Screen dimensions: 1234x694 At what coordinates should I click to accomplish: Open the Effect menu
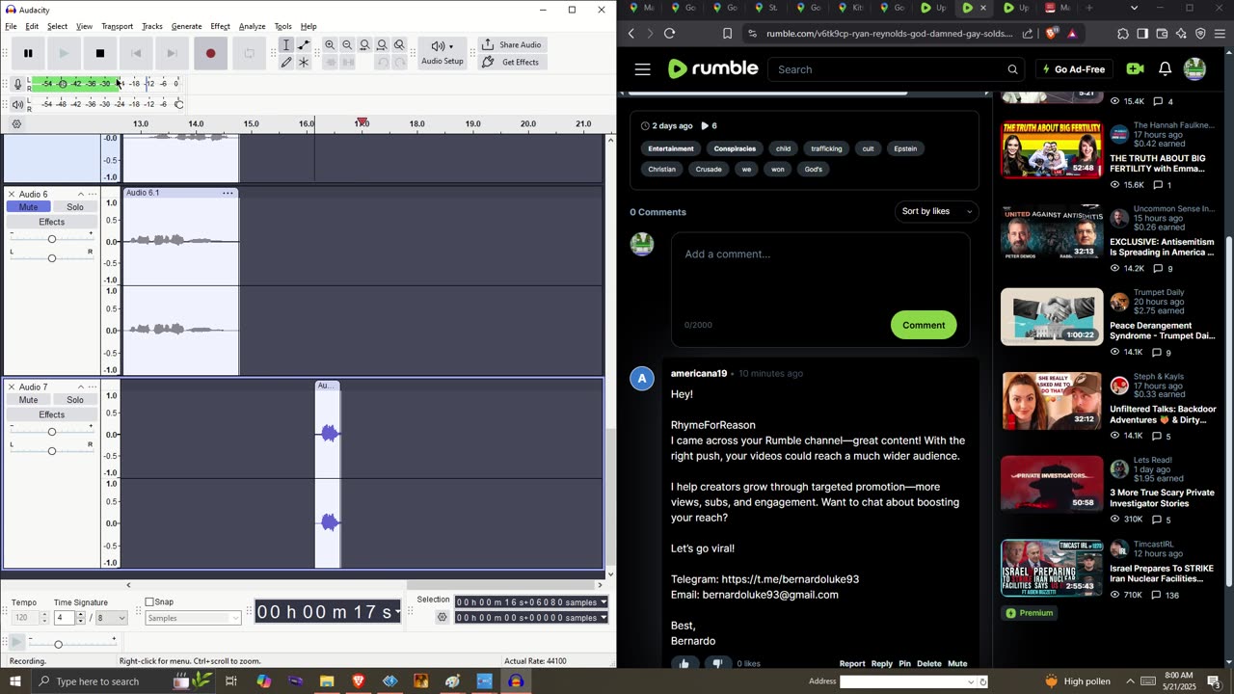click(x=220, y=26)
